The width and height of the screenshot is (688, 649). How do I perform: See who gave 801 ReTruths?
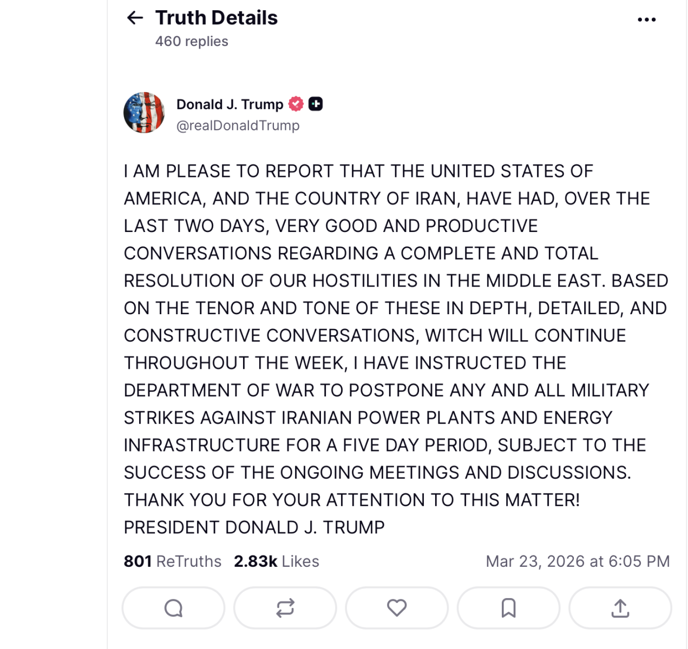pos(172,561)
